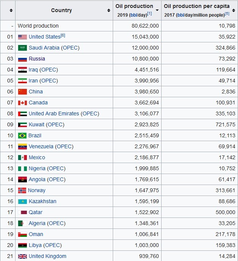Click the Kuwait flag icon
Image resolution: width=238 pixels, height=261 pixels.
click(x=22, y=125)
